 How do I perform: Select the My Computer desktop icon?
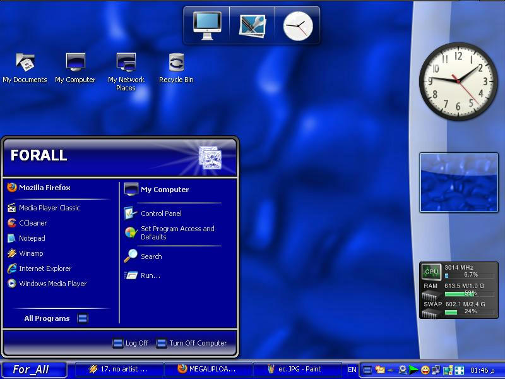coord(75,68)
